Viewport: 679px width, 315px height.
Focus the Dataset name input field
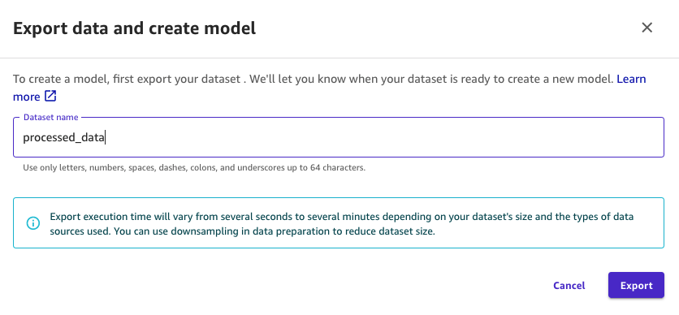339,137
